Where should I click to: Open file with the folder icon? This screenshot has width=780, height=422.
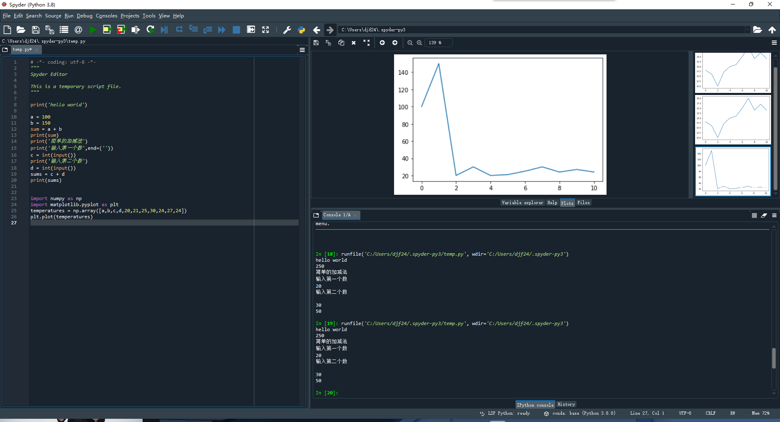tap(21, 30)
